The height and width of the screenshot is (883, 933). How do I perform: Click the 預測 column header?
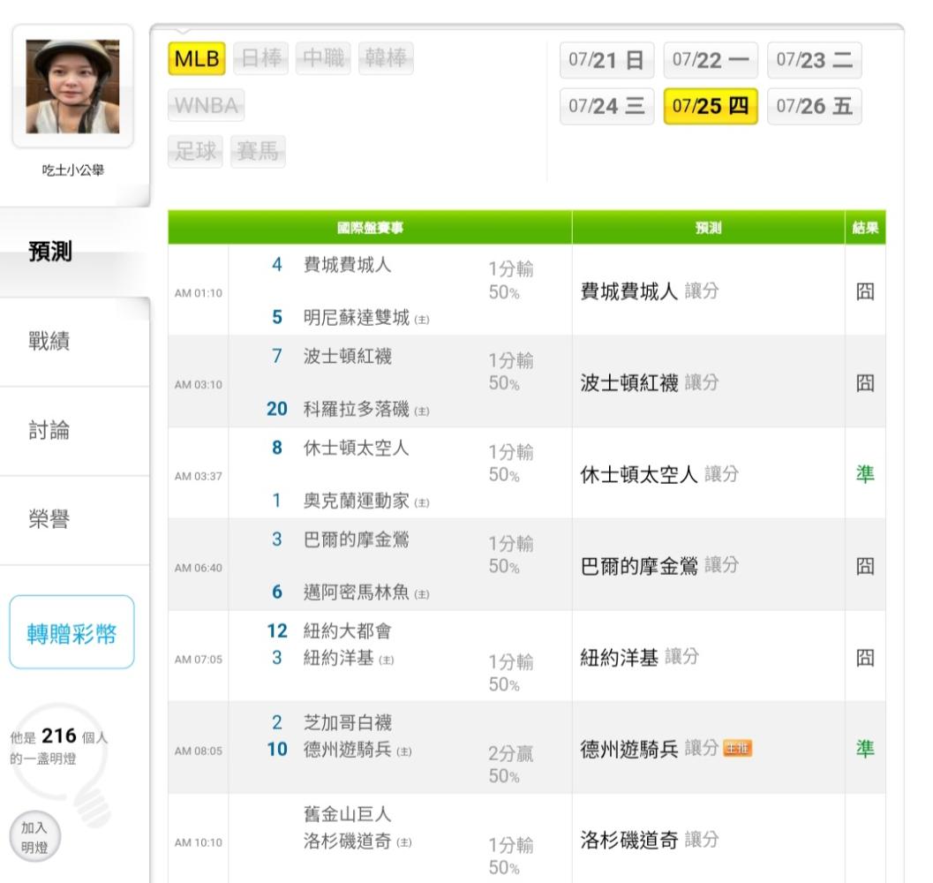tap(708, 228)
